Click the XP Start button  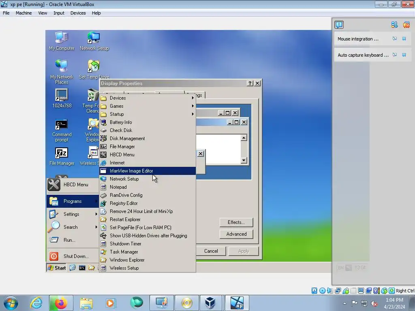(57, 268)
